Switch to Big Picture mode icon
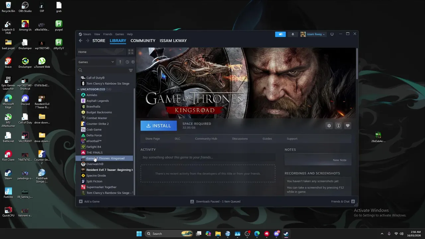This screenshot has width=425, height=239. click(332, 34)
